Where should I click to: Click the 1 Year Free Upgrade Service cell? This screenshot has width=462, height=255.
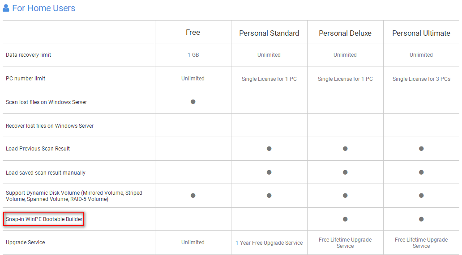tap(269, 243)
